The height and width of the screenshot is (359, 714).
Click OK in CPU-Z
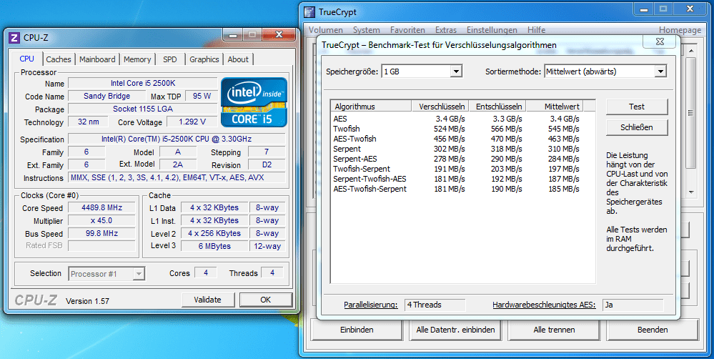[x=265, y=300]
